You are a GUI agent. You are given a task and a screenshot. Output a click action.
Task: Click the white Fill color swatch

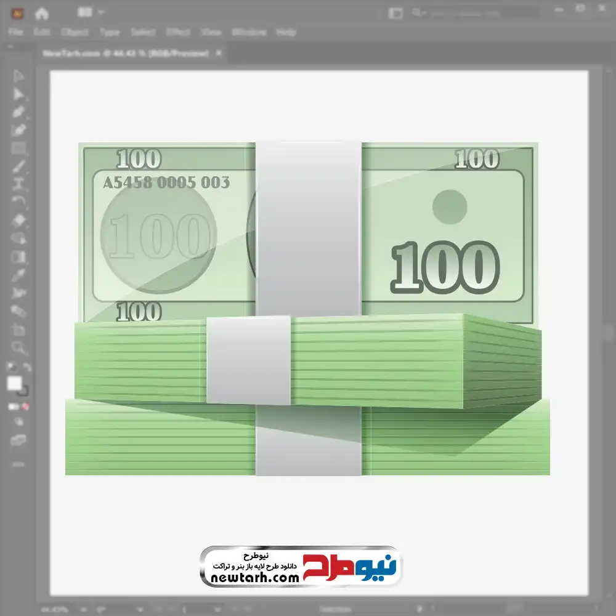coord(15,383)
